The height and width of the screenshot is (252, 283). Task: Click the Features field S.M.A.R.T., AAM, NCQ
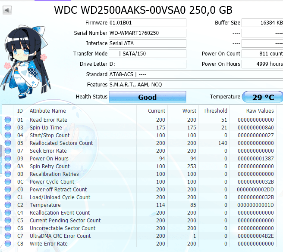[x=196, y=85]
